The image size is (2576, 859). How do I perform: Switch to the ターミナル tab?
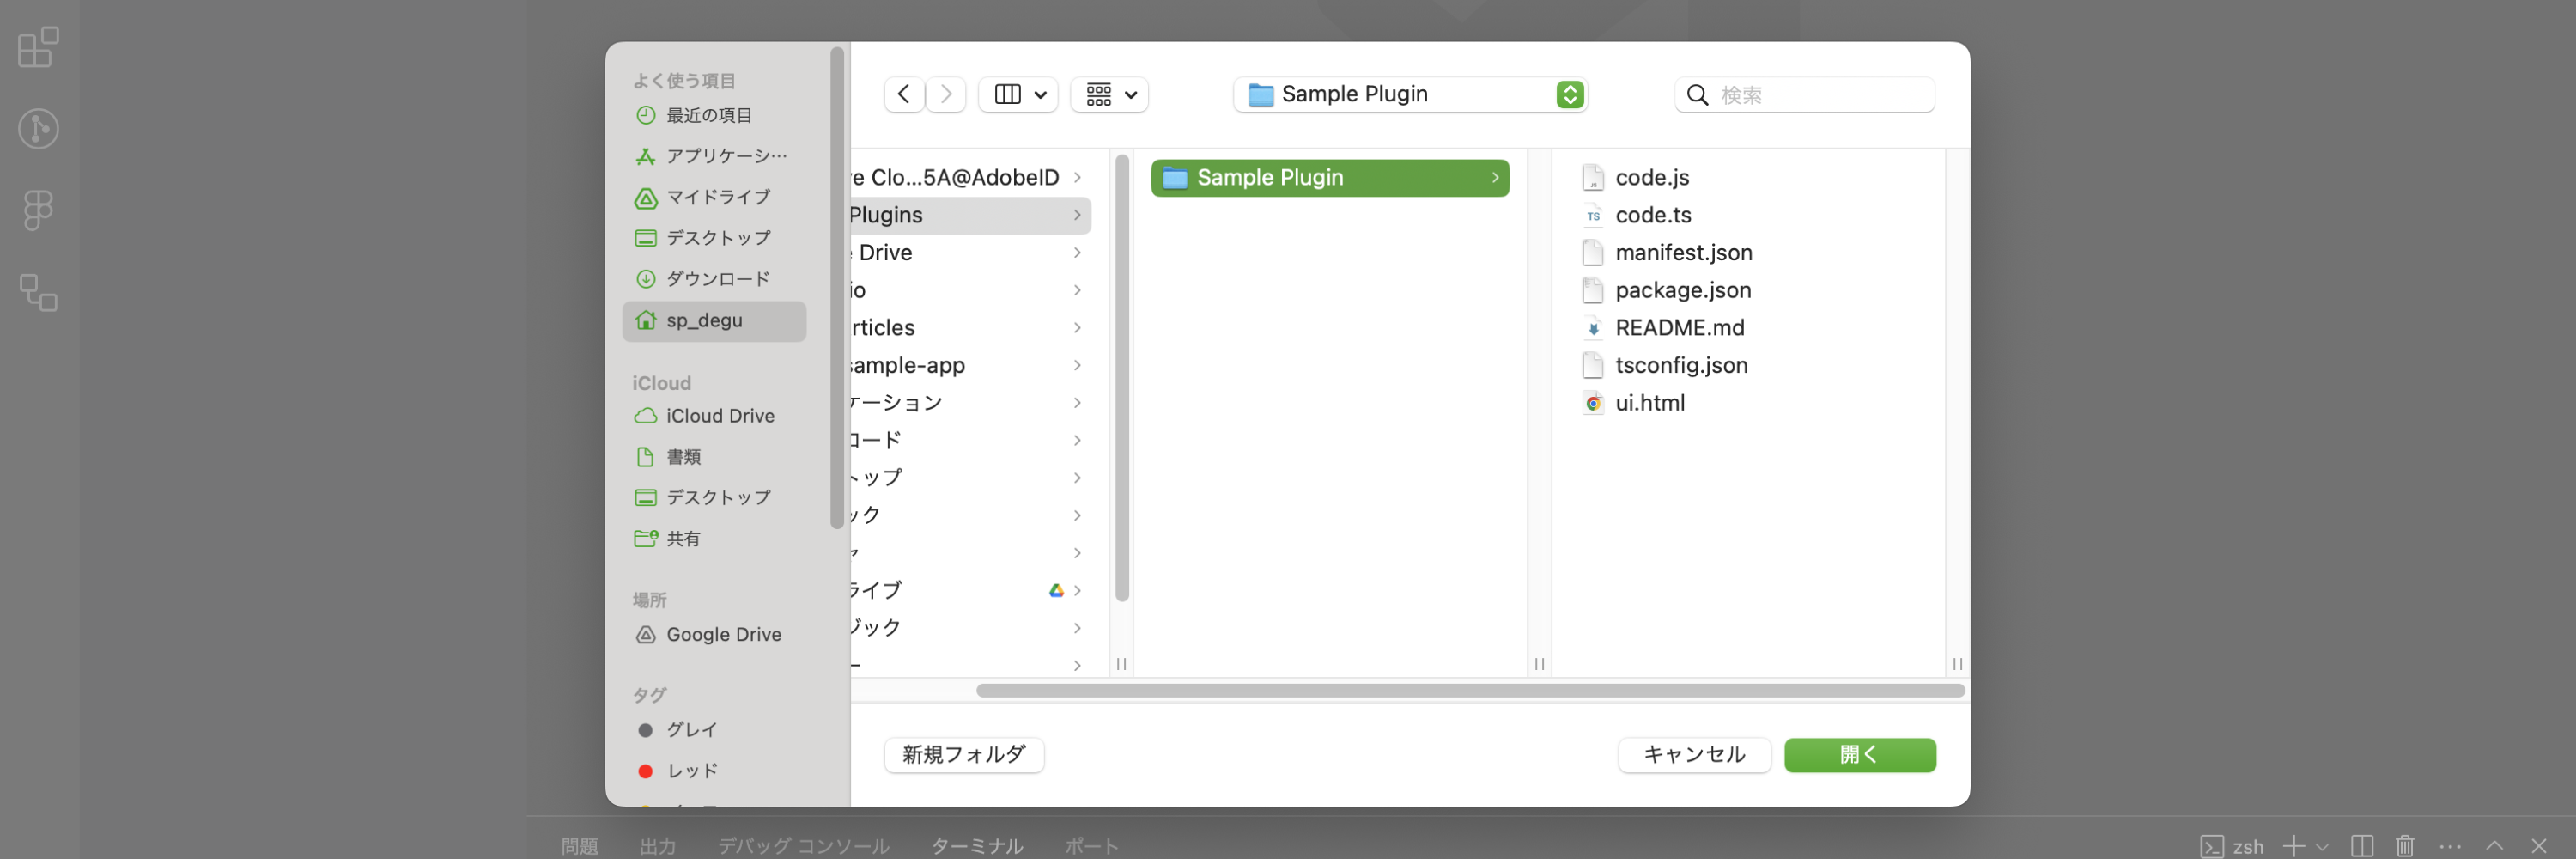(976, 845)
